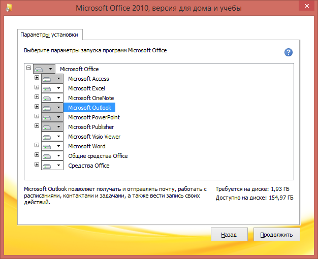Select Microsoft Publisher in the tree
The height and width of the screenshot is (259, 318).
(x=91, y=127)
